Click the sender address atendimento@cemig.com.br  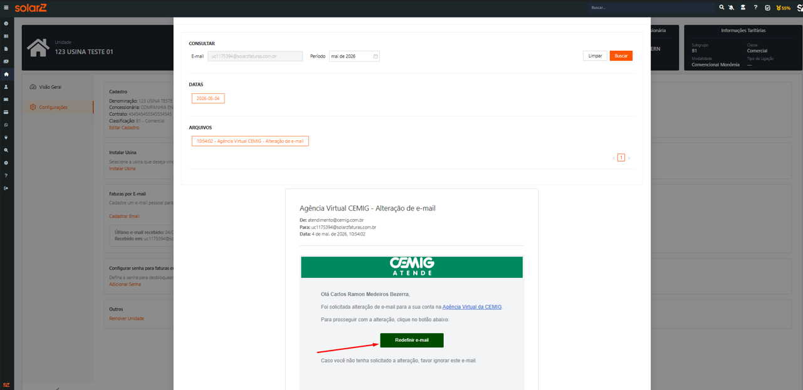point(335,220)
